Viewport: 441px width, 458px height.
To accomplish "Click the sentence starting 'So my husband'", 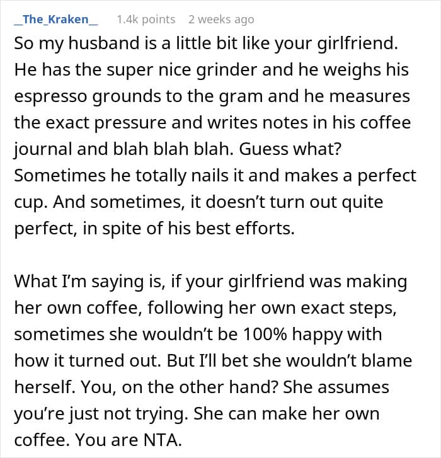I will tap(206, 43).
